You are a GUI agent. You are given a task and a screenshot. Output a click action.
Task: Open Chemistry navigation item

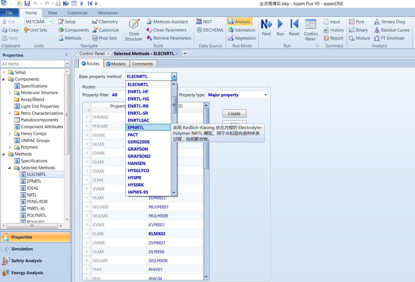(105, 22)
